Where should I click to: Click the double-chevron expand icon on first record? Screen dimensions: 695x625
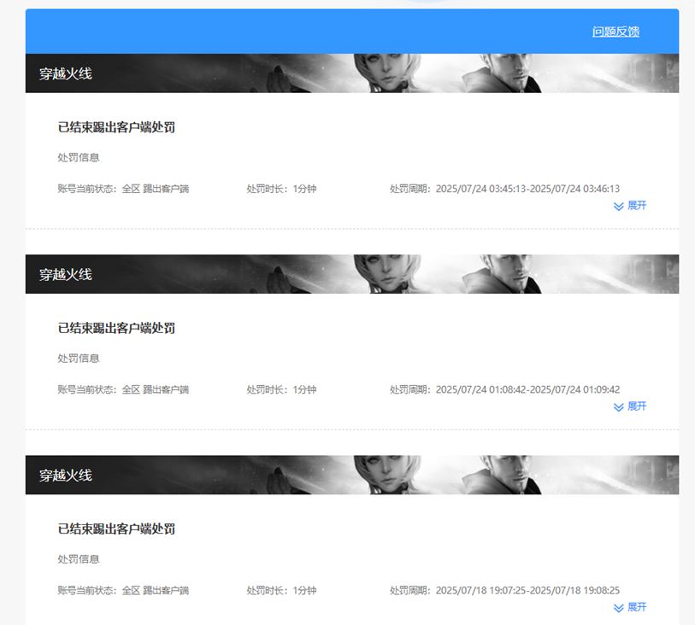point(619,206)
